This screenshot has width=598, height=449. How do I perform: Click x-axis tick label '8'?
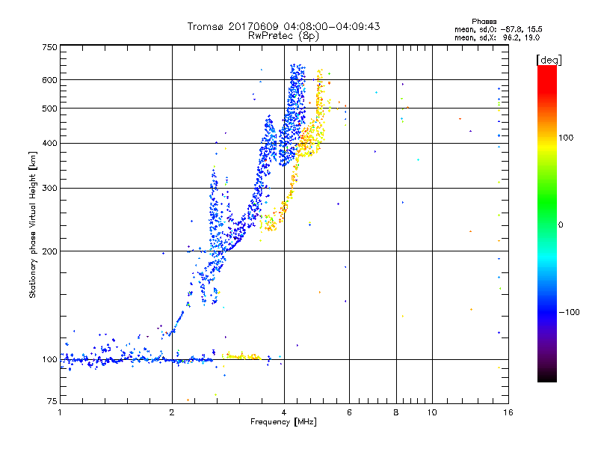point(396,412)
